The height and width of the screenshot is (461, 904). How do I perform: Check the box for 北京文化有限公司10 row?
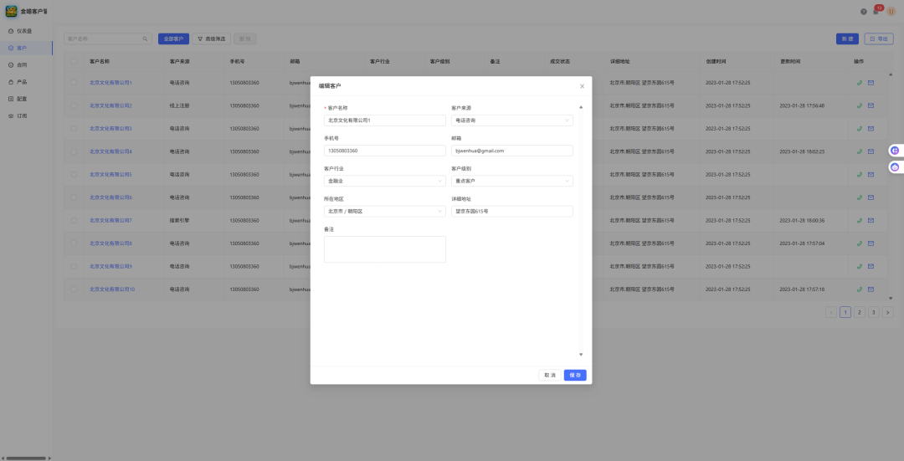point(74,289)
